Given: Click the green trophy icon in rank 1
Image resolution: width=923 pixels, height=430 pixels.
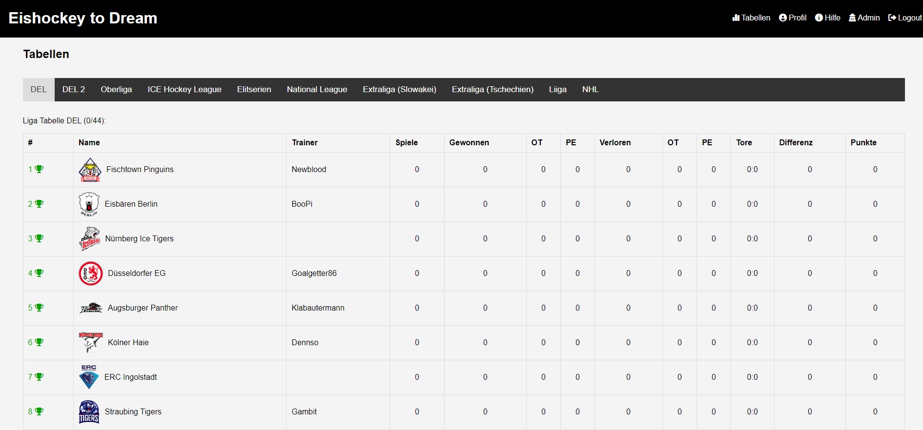Looking at the screenshot, I should pos(39,169).
